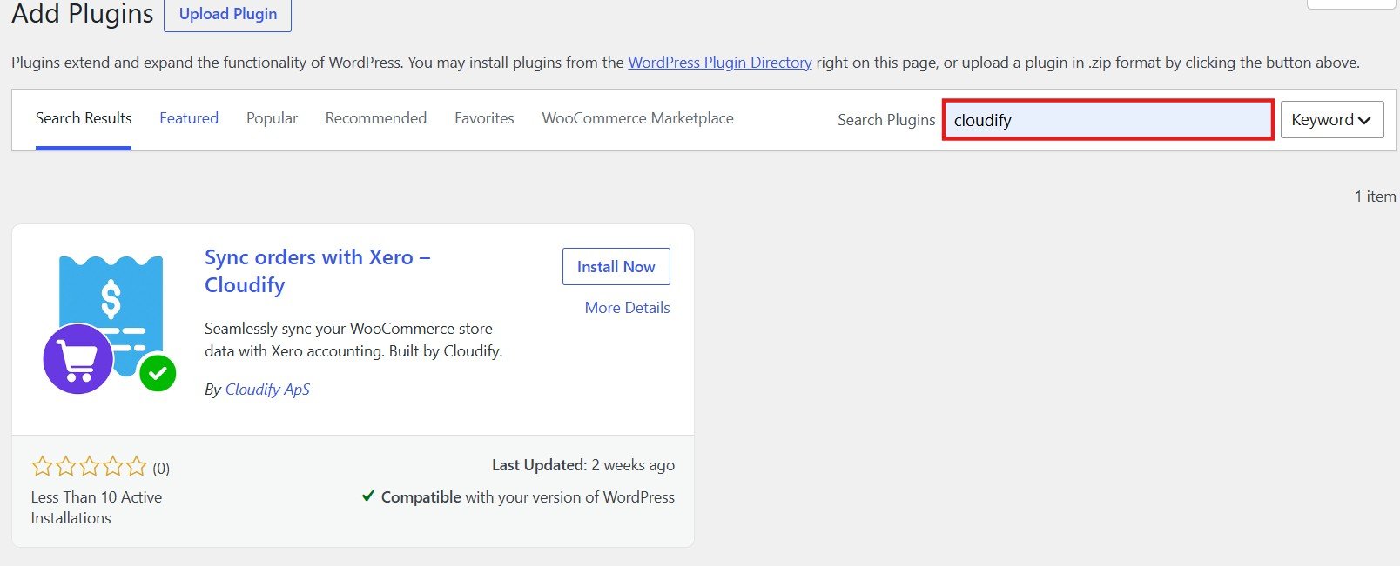The image size is (1400, 566).
Task: Click the 'Search Plugins' label
Action: coord(886,120)
